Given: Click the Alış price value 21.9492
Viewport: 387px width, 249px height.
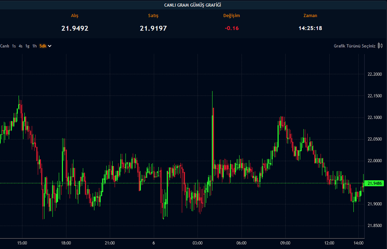Looking at the screenshot, I should pyautogui.click(x=75, y=28).
